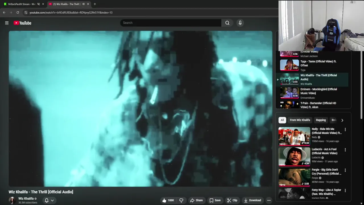This screenshot has width=364, height=205.
Task: Open the Wiz Khalifa channel avatar
Action: point(12,200)
